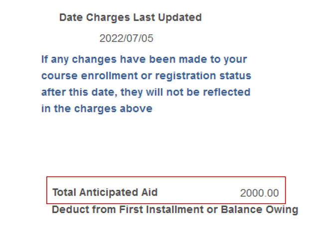Click the "in the charges above" line

pos(97,109)
